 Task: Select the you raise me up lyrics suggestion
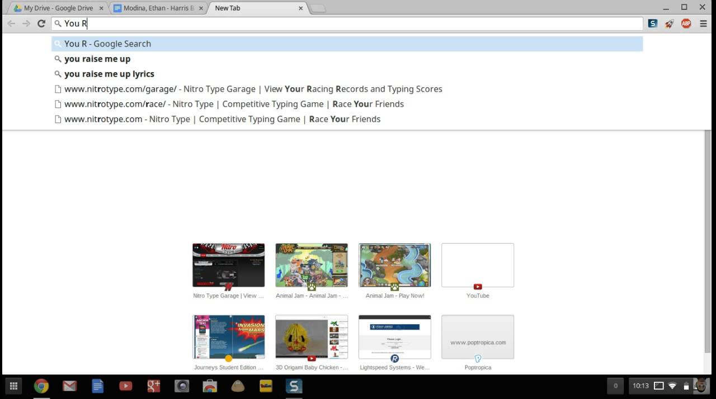pyautogui.click(x=347, y=74)
